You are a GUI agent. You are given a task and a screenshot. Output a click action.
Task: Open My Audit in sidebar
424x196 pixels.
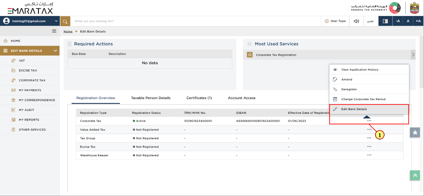(x=30, y=110)
